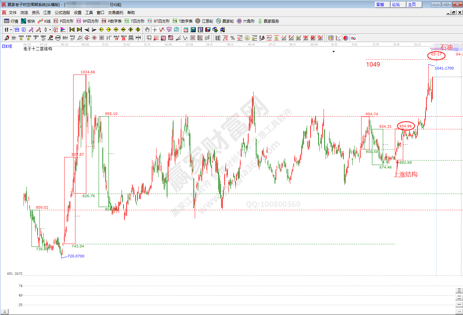Toggle the highlighted 权 adjustment button

click(56, 30)
